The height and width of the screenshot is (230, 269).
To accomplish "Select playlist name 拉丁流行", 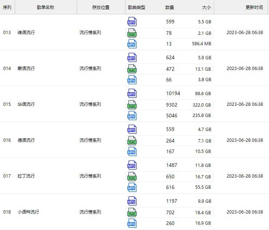I will coord(26,176).
